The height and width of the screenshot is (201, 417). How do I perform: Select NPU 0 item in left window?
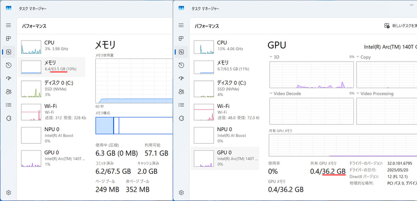pyautogui.click(x=52, y=135)
